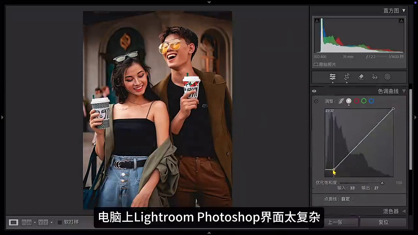Toggle Tone Curve panel visibility eye
418x235 pixels.
pos(314,91)
